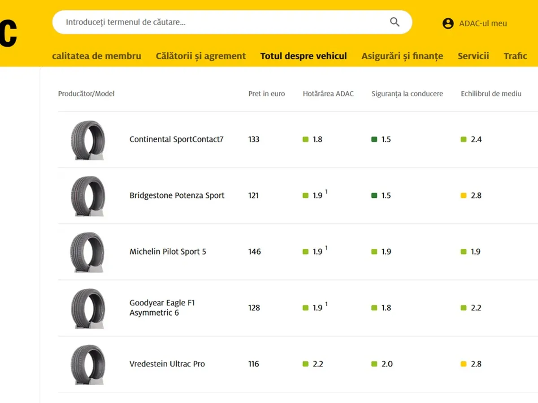Viewport: 538px width, 403px height.
Task: Open the Călătorii și agrement menu
Action: point(201,56)
